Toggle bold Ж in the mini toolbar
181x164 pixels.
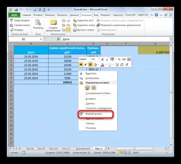coord(81,65)
